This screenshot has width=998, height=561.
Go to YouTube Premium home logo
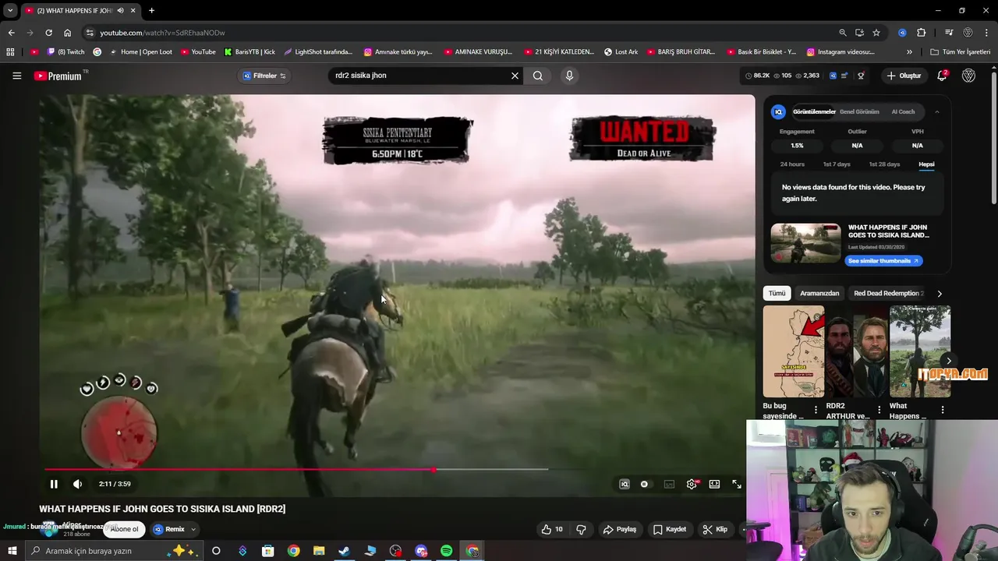(x=58, y=76)
